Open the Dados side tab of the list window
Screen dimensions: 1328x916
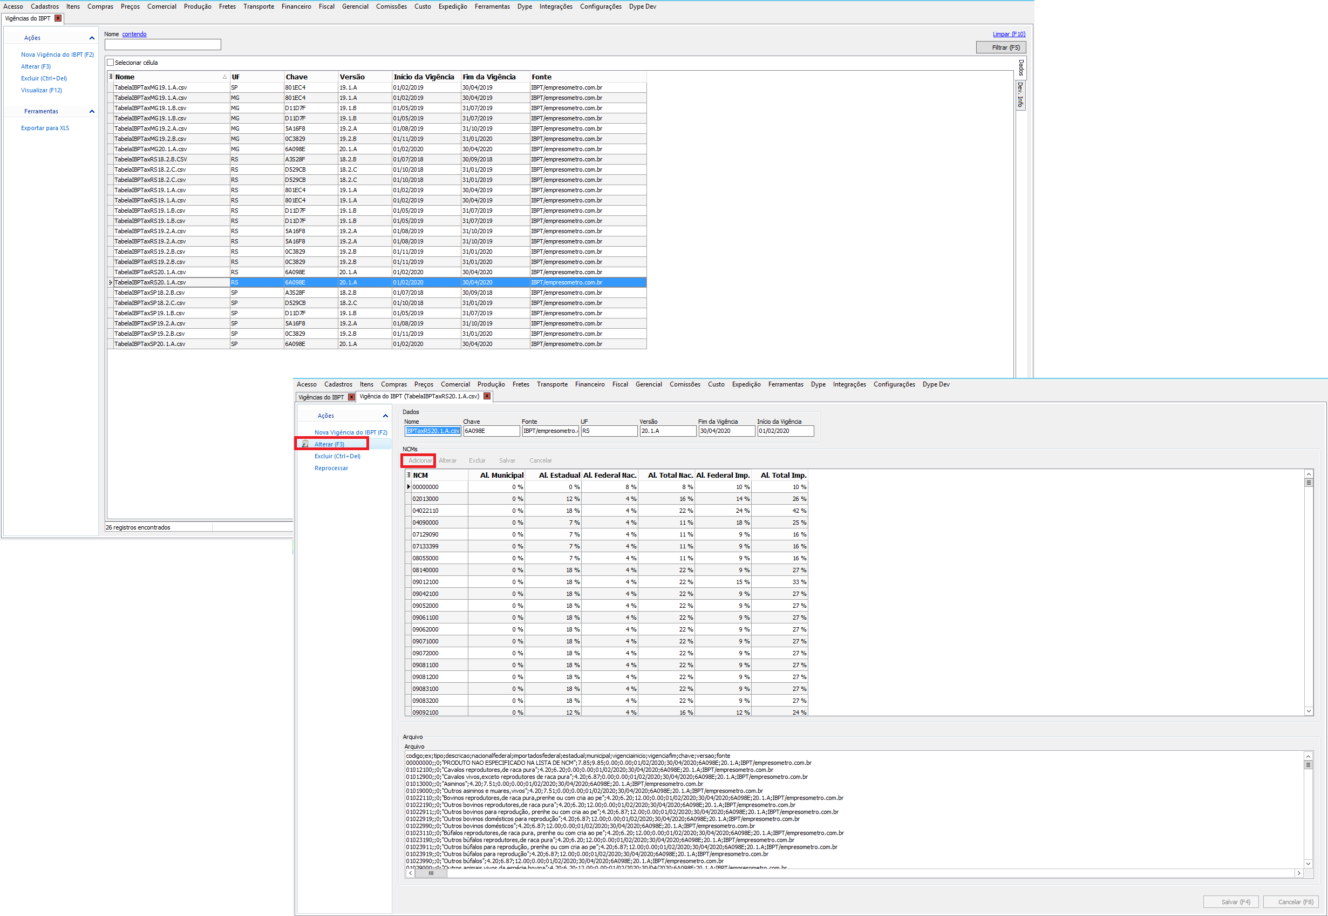point(1021,67)
